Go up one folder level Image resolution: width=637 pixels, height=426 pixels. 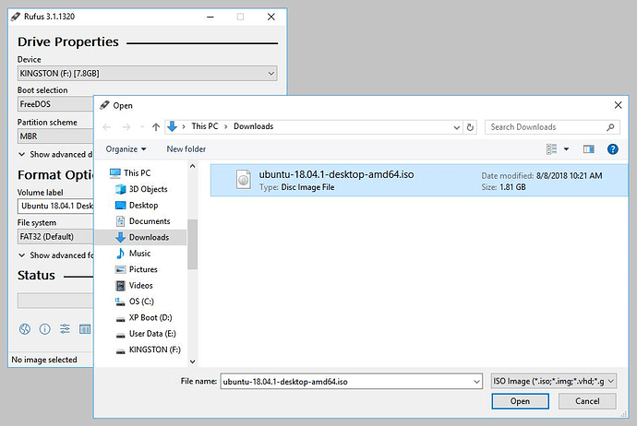pyautogui.click(x=156, y=127)
